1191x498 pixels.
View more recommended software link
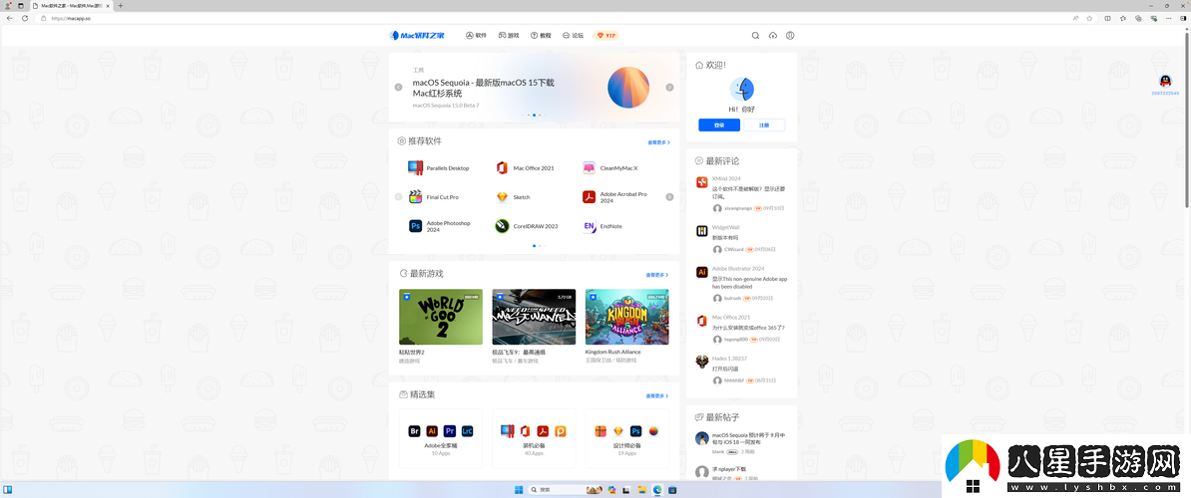click(x=658, y=141)
